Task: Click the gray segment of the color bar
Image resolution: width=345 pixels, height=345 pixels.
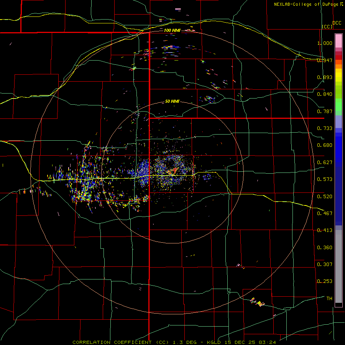Action: [338, 266]
